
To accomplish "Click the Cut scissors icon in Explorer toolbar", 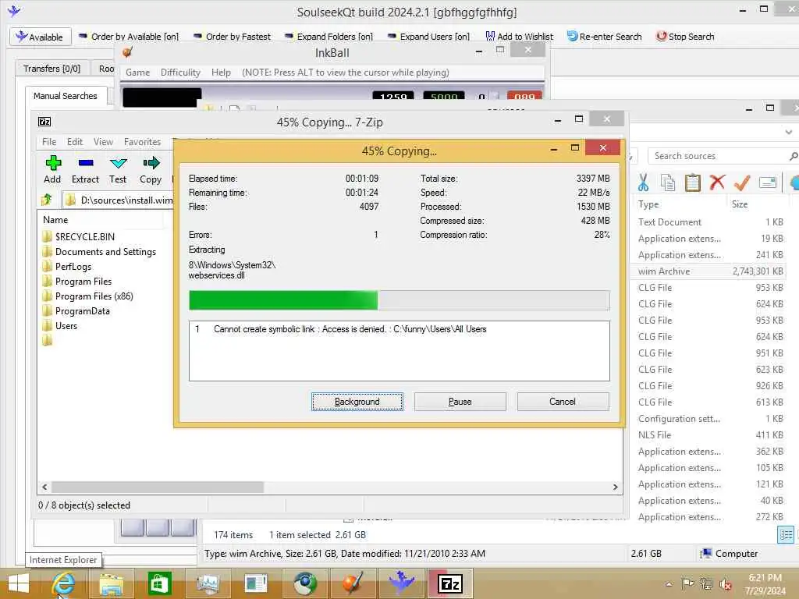I will click(x=643, y=183).
